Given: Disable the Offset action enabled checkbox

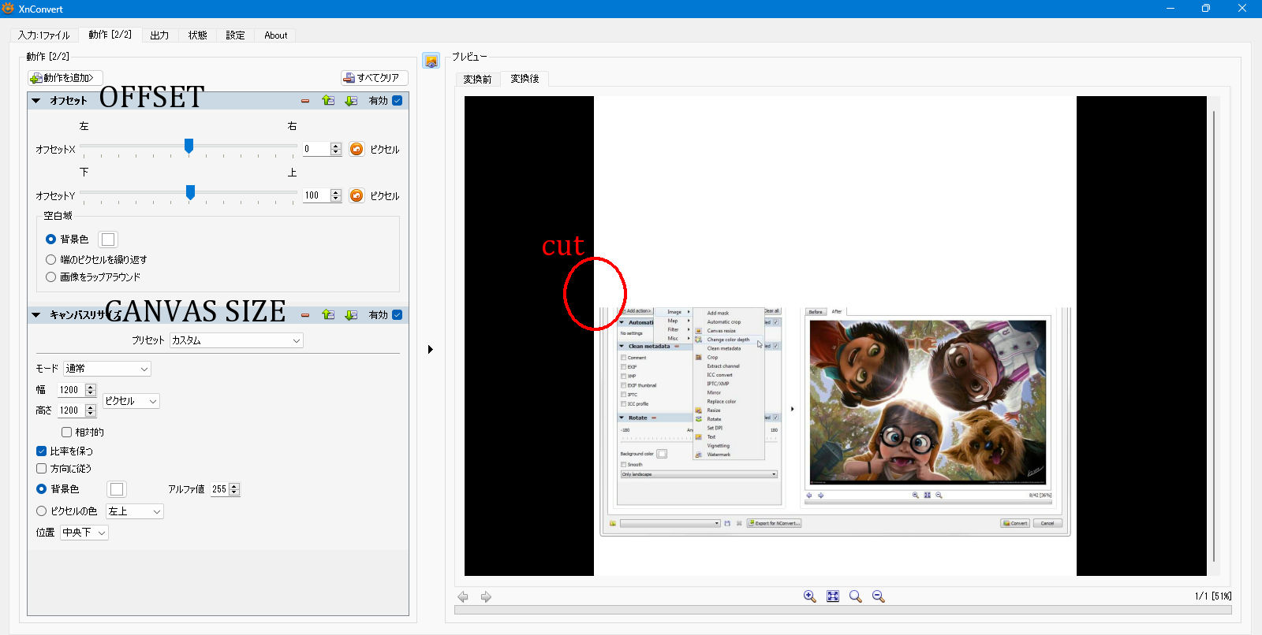Looking at the screenshot, I should click(x=398, y=101).
